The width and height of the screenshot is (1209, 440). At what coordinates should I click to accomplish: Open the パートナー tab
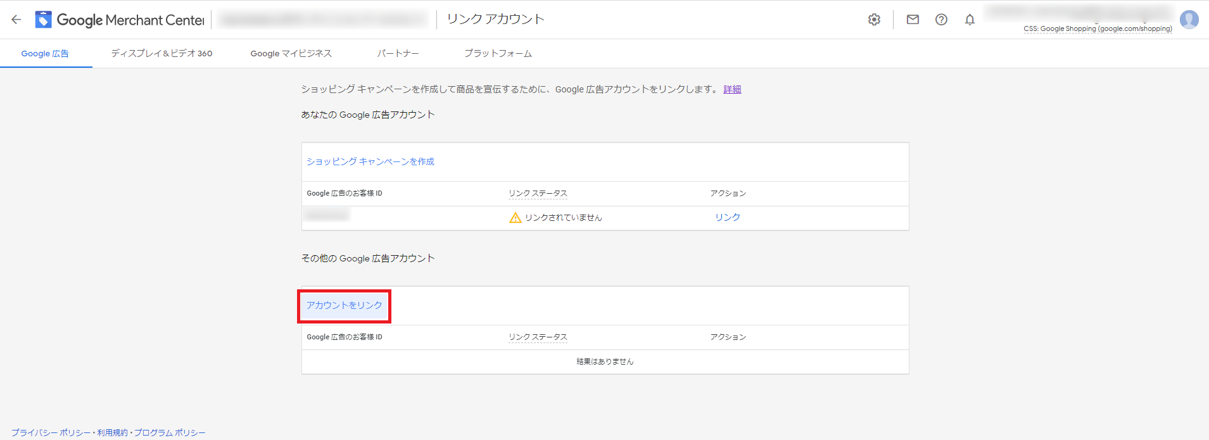click(x=398, y=54)
